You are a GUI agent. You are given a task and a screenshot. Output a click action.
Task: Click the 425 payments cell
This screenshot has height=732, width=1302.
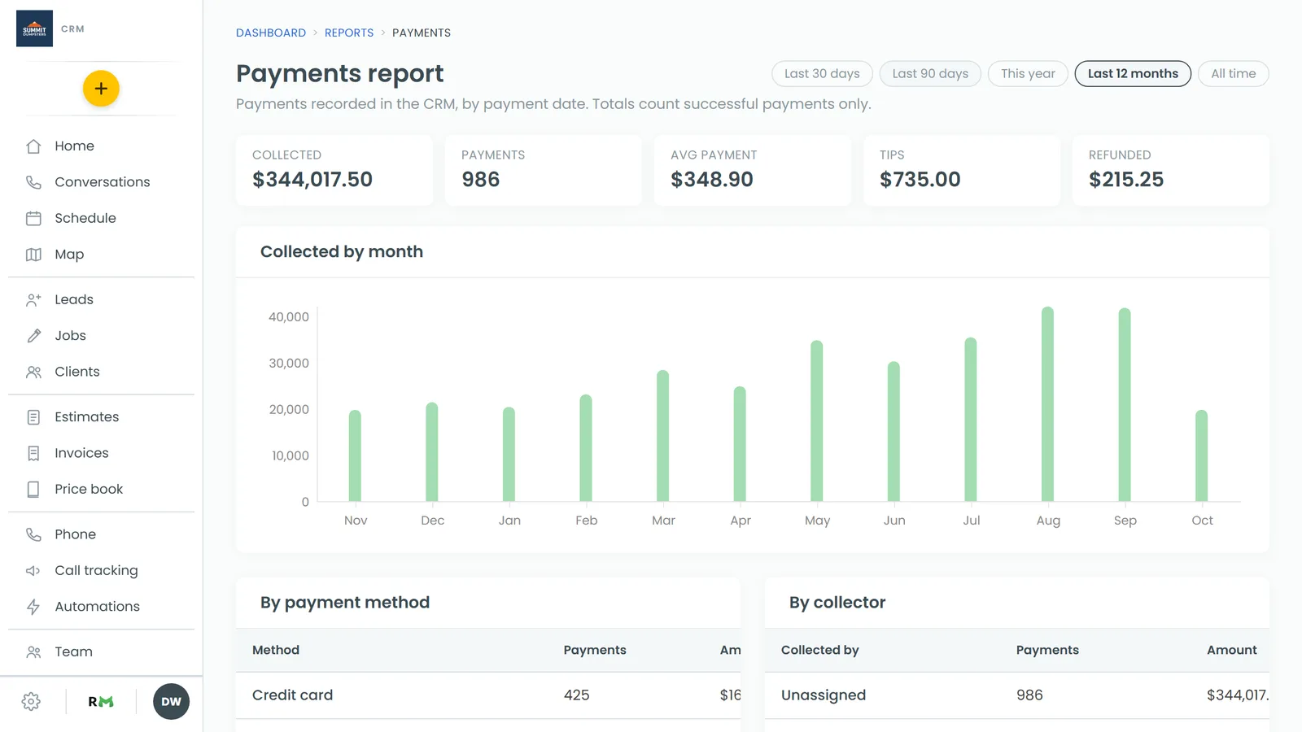577,695
